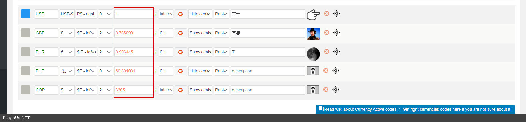Click the USD row refresh rate icon
Image resolution: width=526 pixels, height=122 pixels.
[181, 14]
